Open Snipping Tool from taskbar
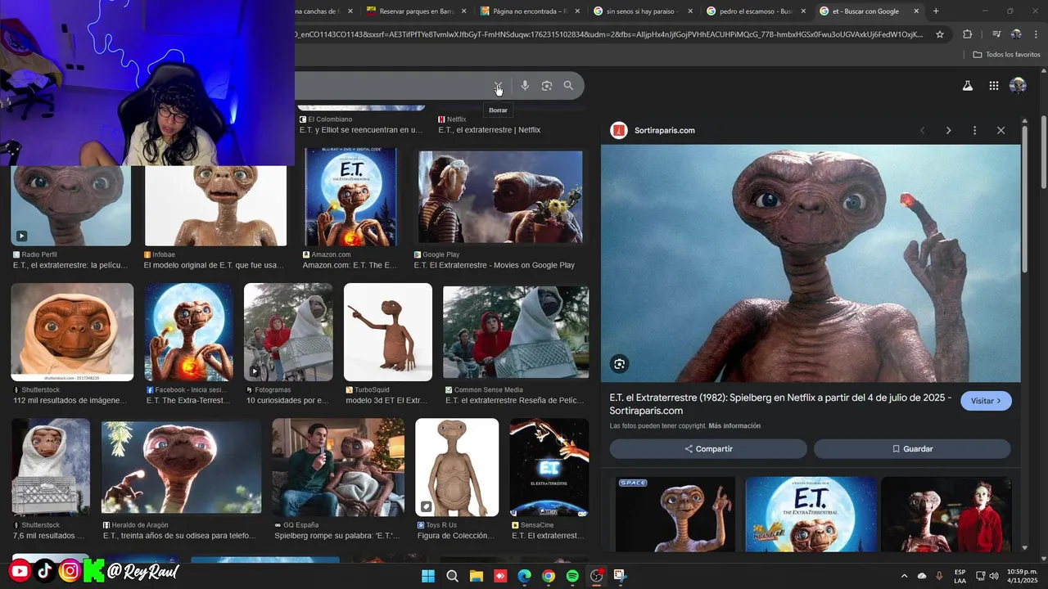The width and height of the screenshot is (1048, 589). coord(621,576)
